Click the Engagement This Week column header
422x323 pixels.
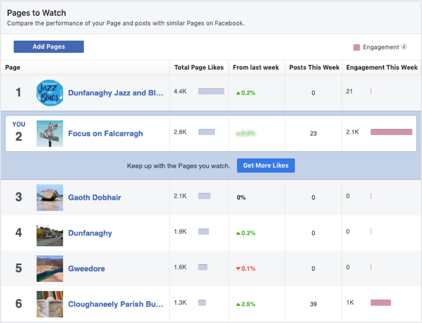point(382,68)
